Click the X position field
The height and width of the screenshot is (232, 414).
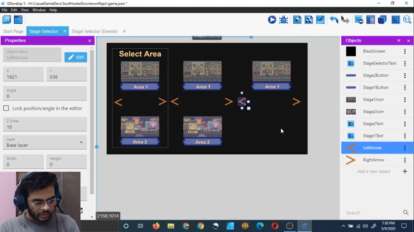[23, 74]
